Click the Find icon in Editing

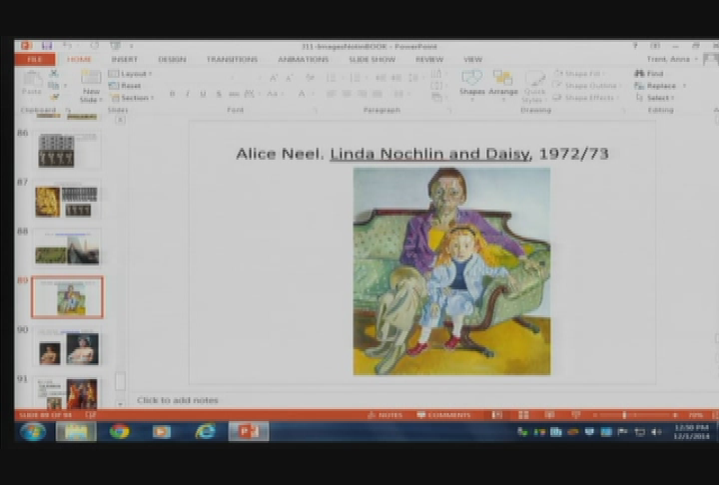[649, 73]
